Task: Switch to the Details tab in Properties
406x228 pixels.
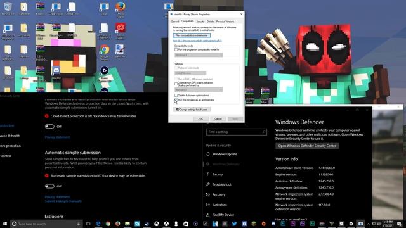Action: point(210,22)
